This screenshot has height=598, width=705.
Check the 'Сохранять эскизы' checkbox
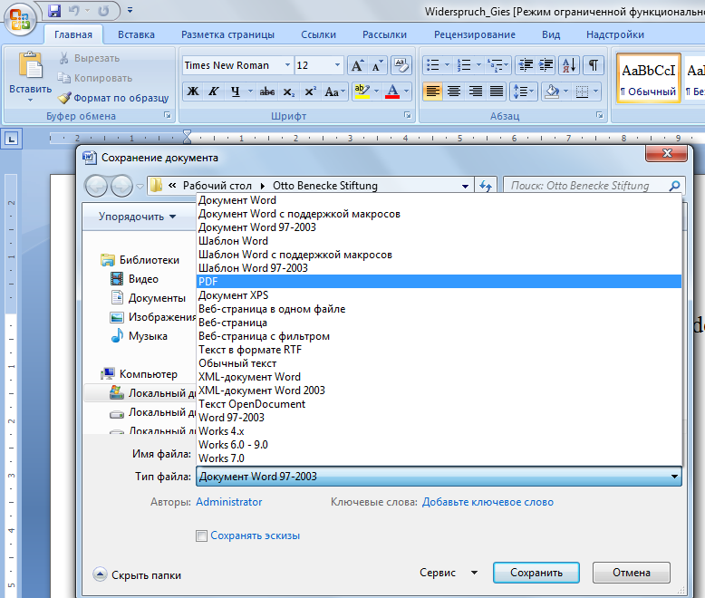tap(201, 536)
